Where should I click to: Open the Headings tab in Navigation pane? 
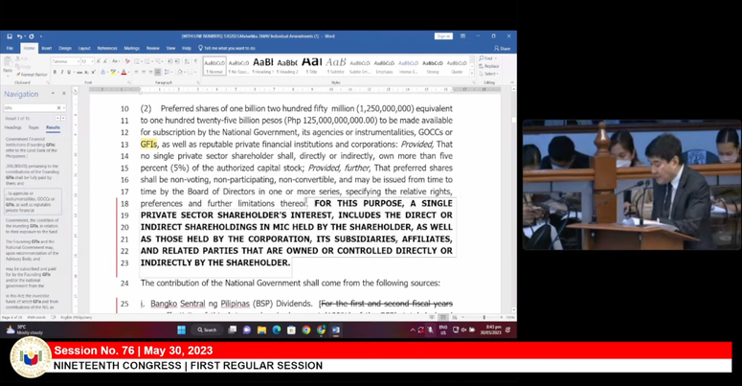(x=12, y=127)
